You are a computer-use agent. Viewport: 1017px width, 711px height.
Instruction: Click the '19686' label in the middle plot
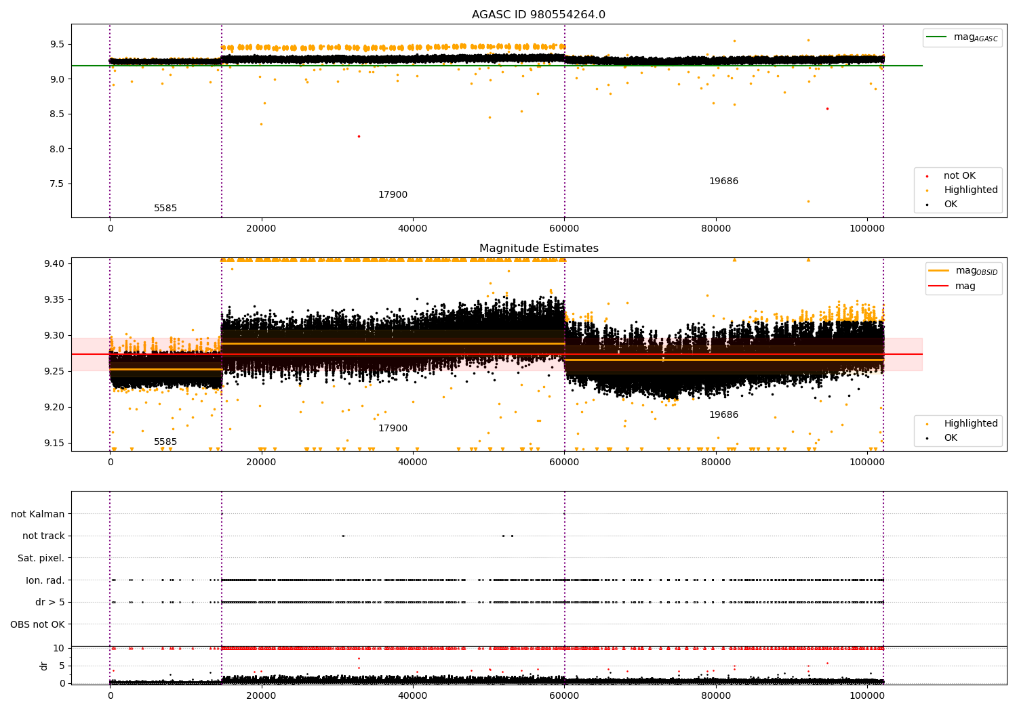[x=723, y=415]
